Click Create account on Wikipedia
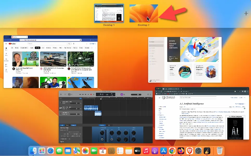 (234, 98)
